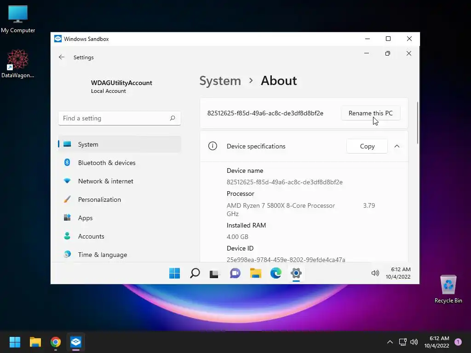Maximize the Windows Sandbox window

pos(388,39)
